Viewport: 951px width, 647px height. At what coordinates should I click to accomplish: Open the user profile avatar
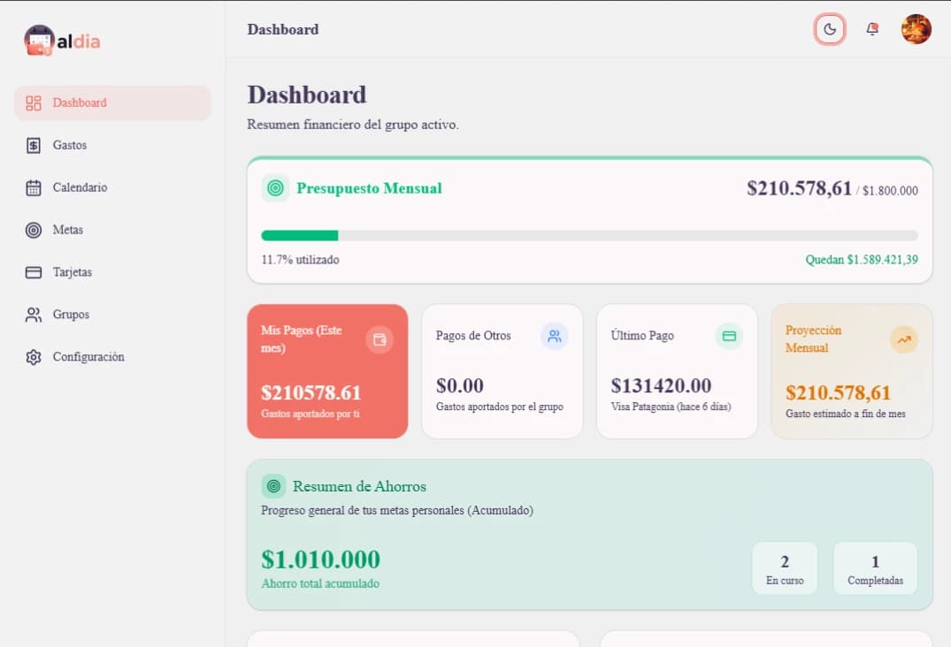pyautogui.click(x=916, y=29)
